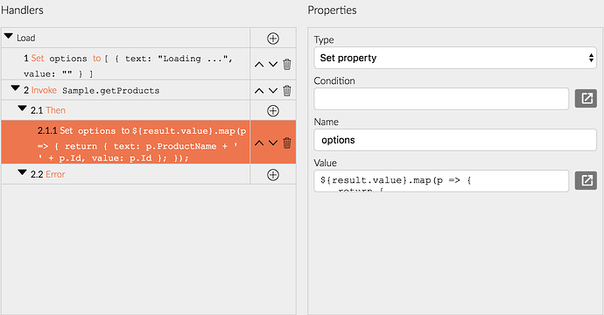Open Condition in expanded editor
The image size is (604, 315).
point(586,99)
